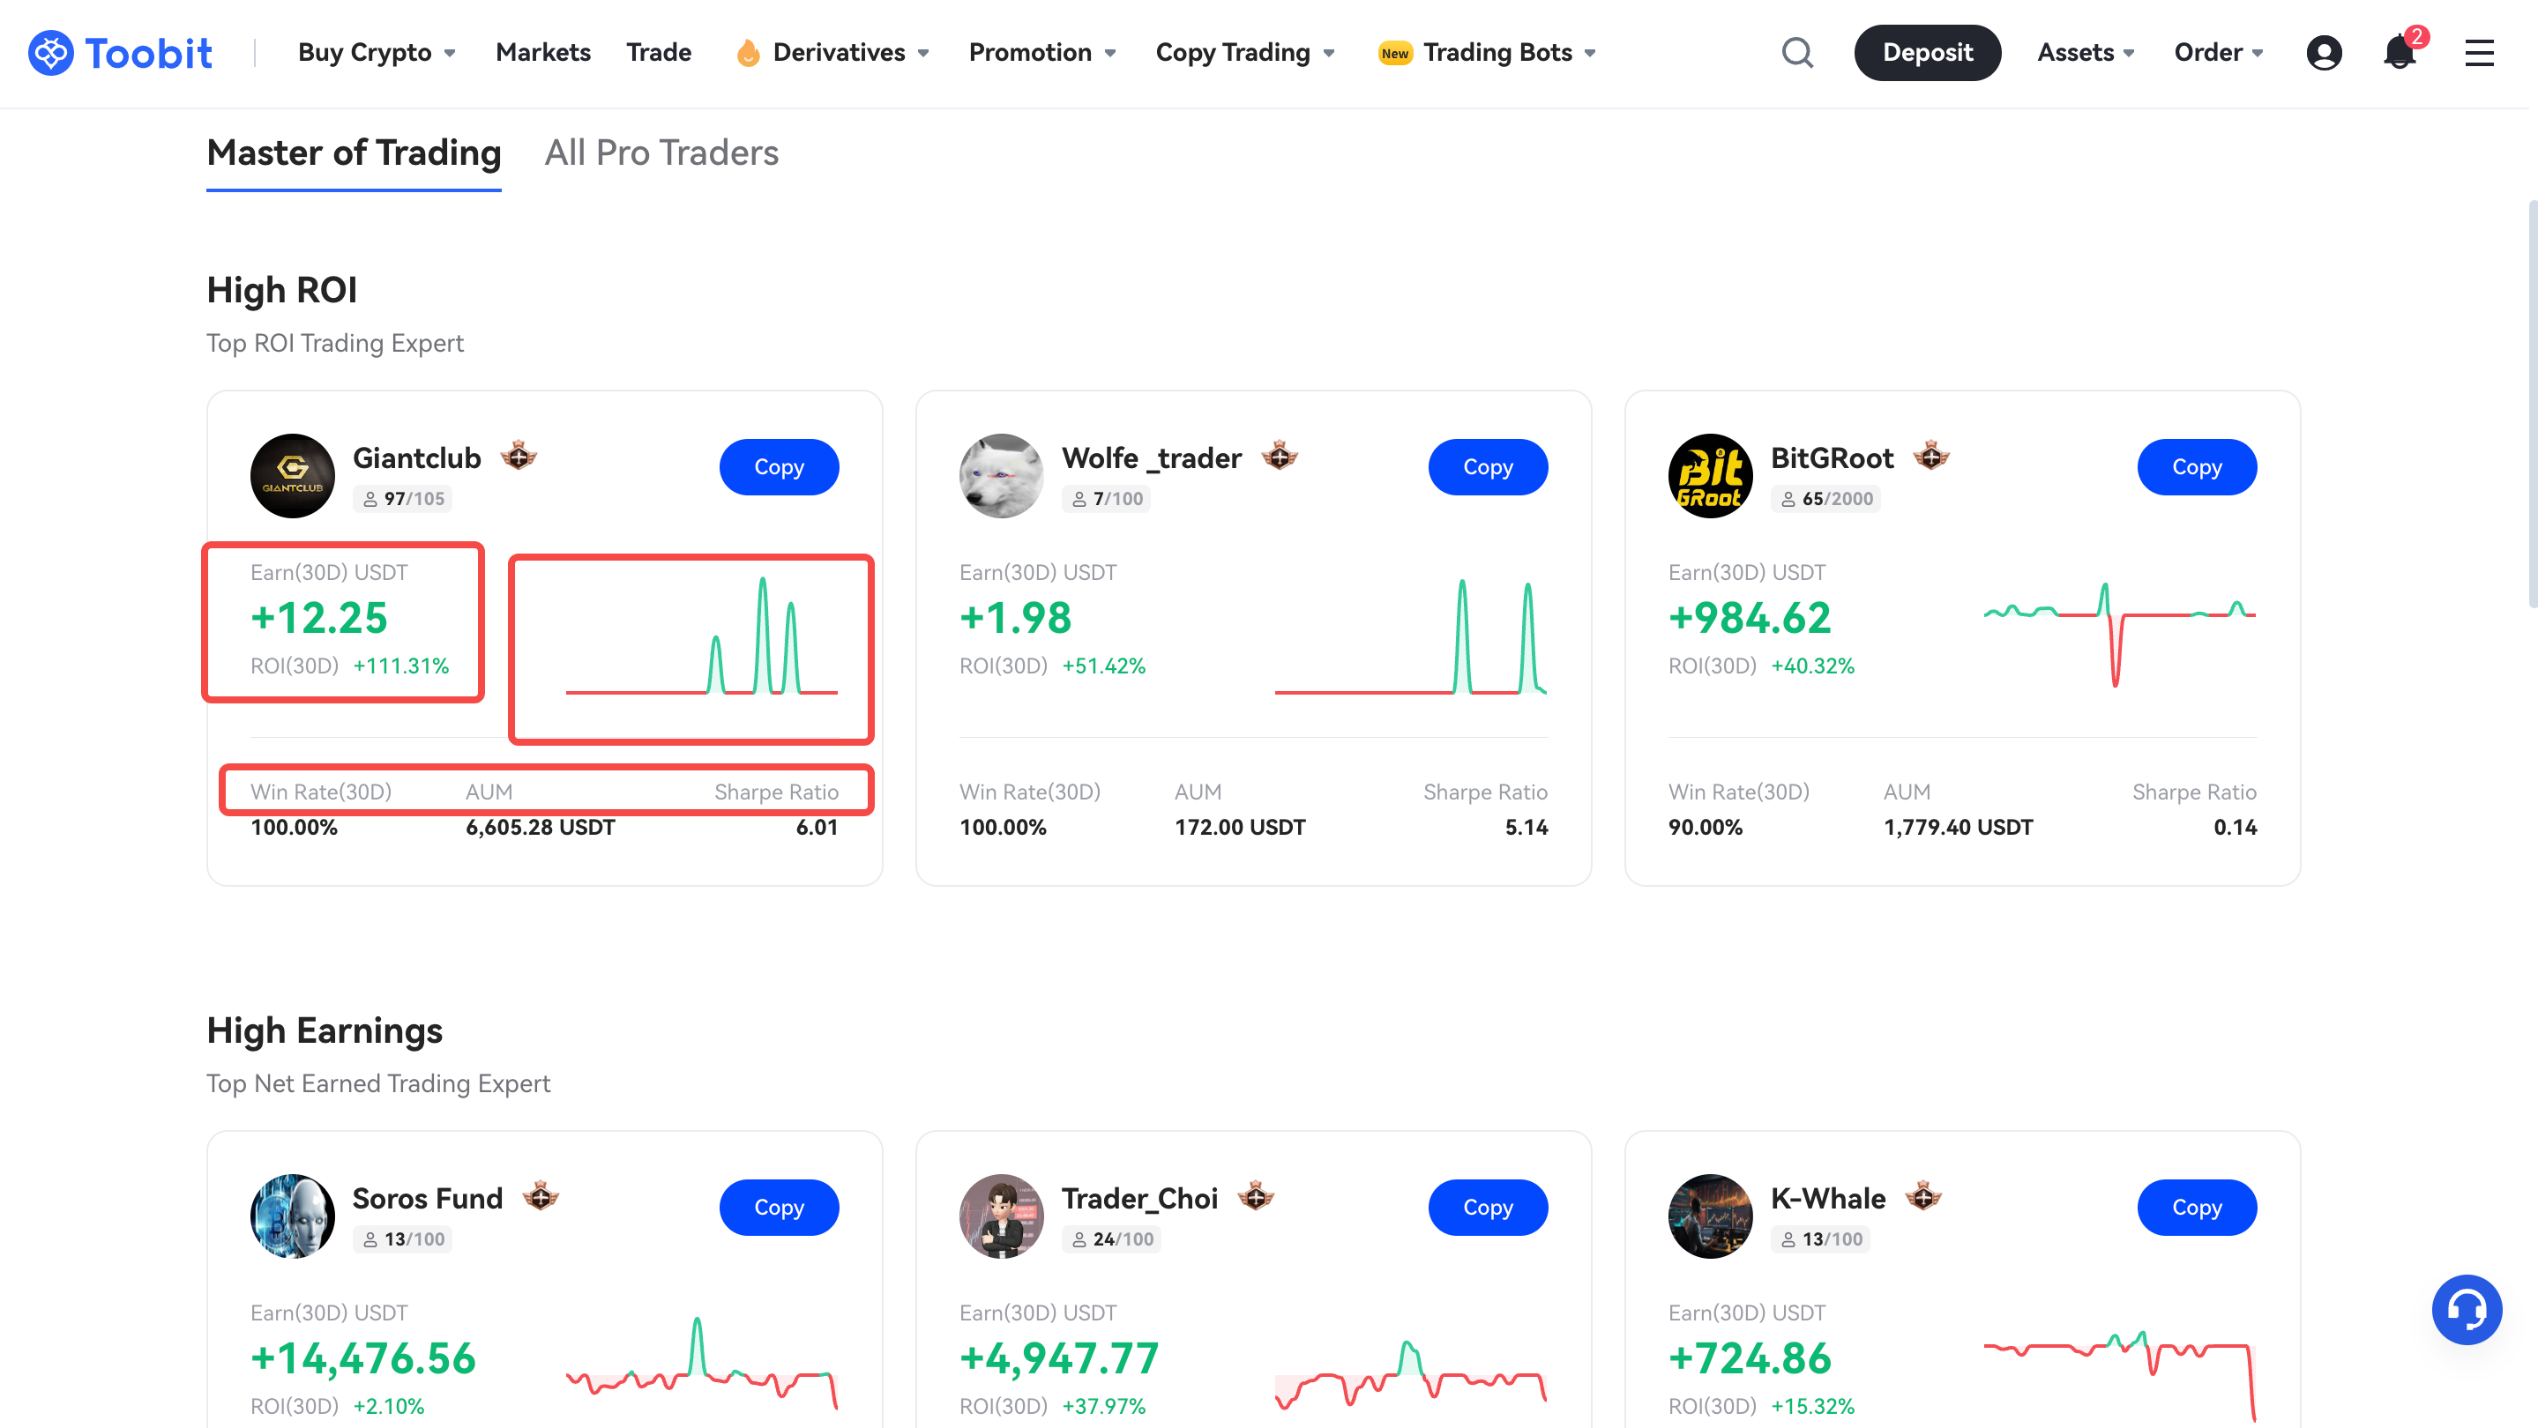Click the Deposit button
Image resolution: width=2538 pixels, height=1428 pixels.
pyautogui.click(x=1927, y=52)
